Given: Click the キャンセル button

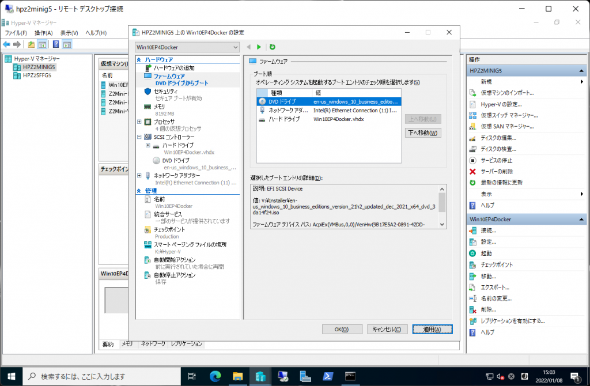Looking at the screenshot, I should (x=387, y=329).
